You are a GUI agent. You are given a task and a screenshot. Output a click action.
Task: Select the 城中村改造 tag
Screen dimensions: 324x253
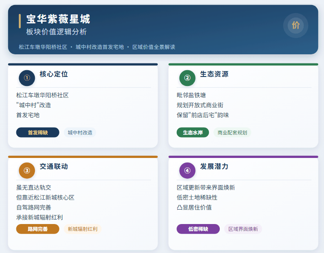[x=80, y=133]
